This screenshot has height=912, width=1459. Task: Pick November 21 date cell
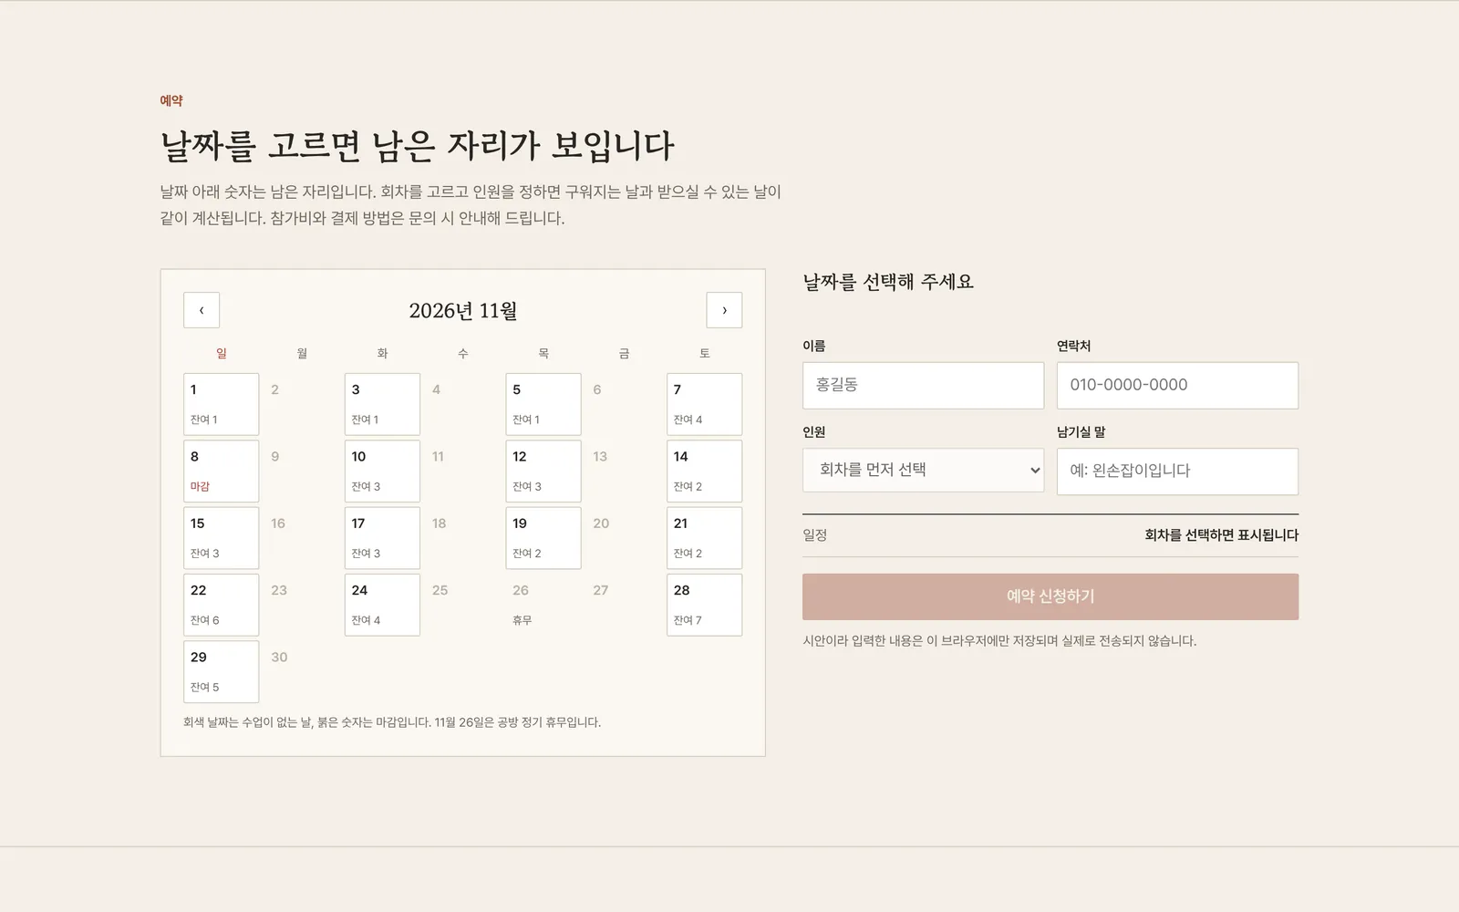(x=704, y=538)
